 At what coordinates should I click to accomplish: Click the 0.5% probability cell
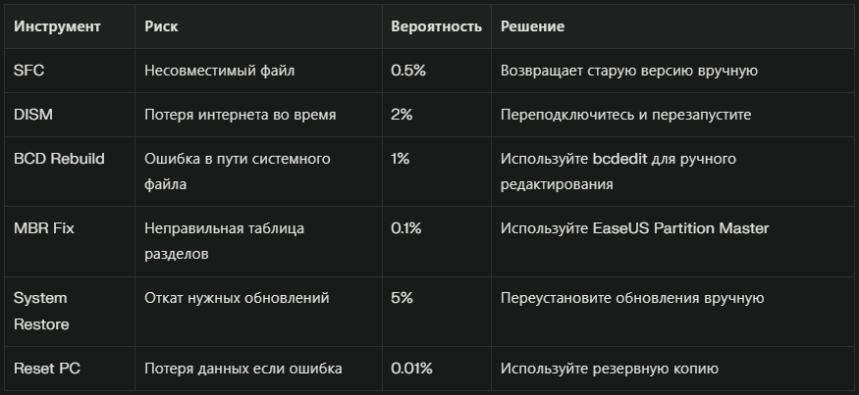tap(407, 71)
